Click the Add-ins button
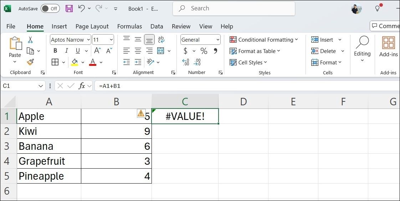 [388, 46]
